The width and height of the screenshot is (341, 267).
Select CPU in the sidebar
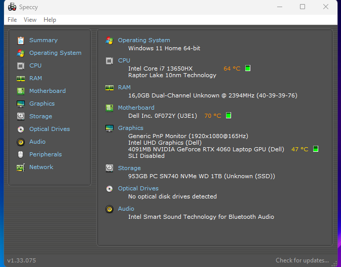[35, 65]
